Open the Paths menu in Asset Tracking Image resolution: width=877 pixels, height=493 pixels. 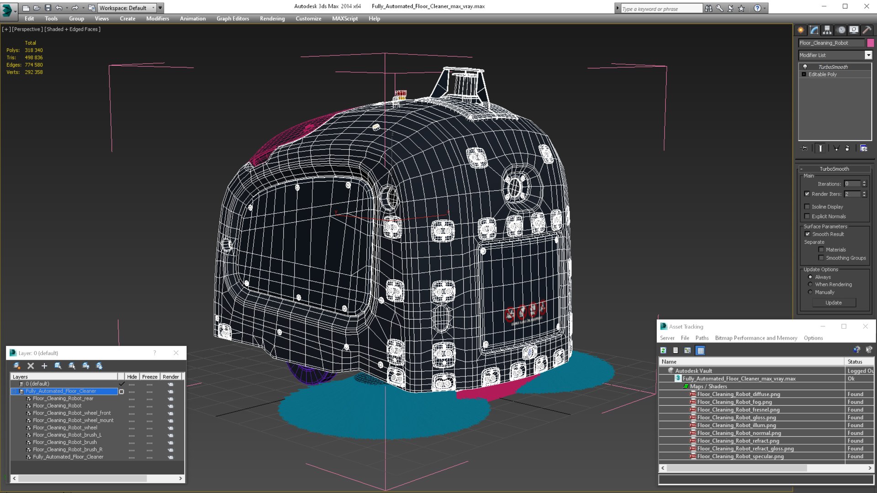click(702, 338)
